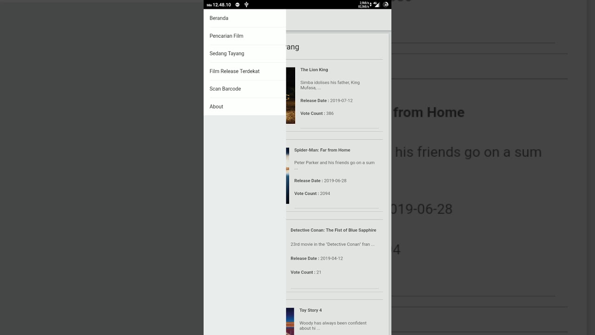Select The Lion King movie title
This screenshot has width=595, height=335.
pyautogui.click(x=314, y=70)
